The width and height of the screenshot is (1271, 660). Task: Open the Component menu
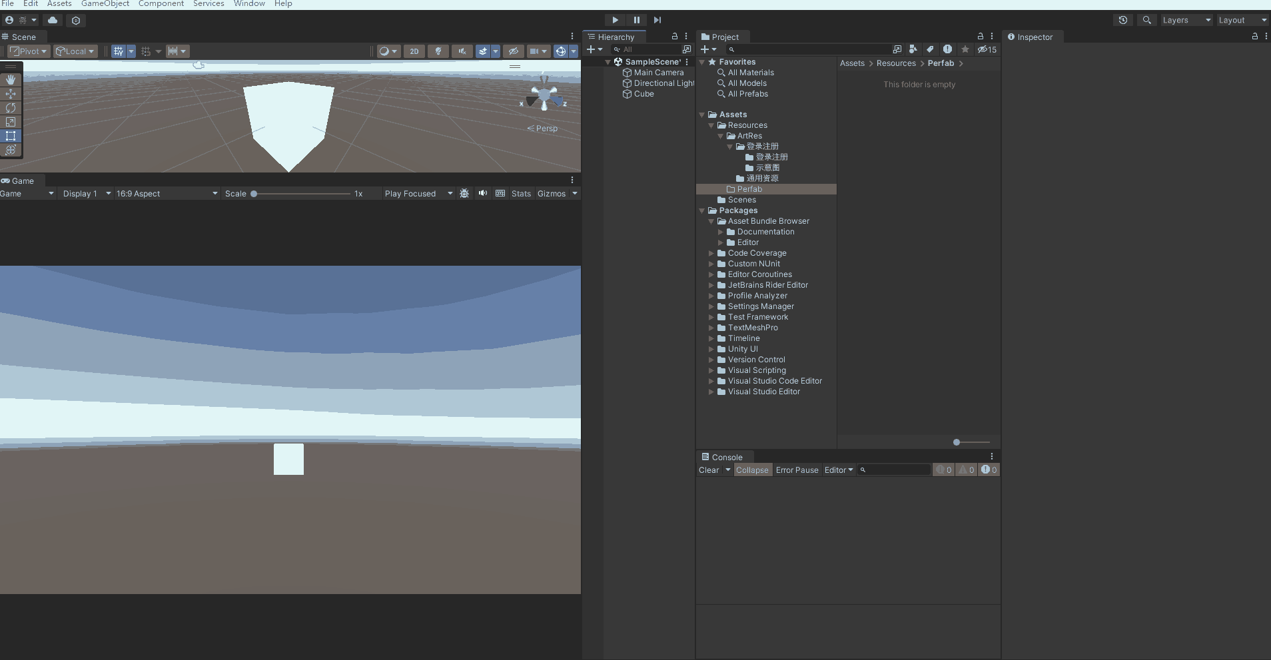coord(161,4)
